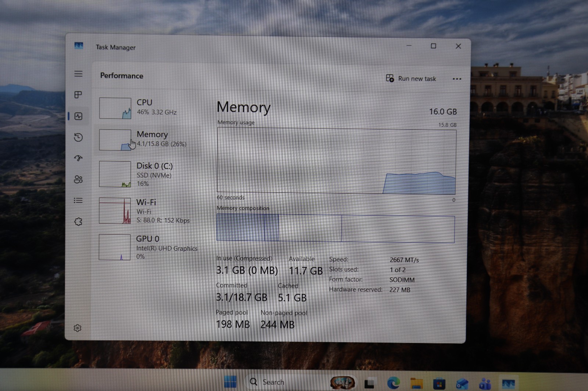Open Microsoft Edge from taskbar

tap(394, 383)
